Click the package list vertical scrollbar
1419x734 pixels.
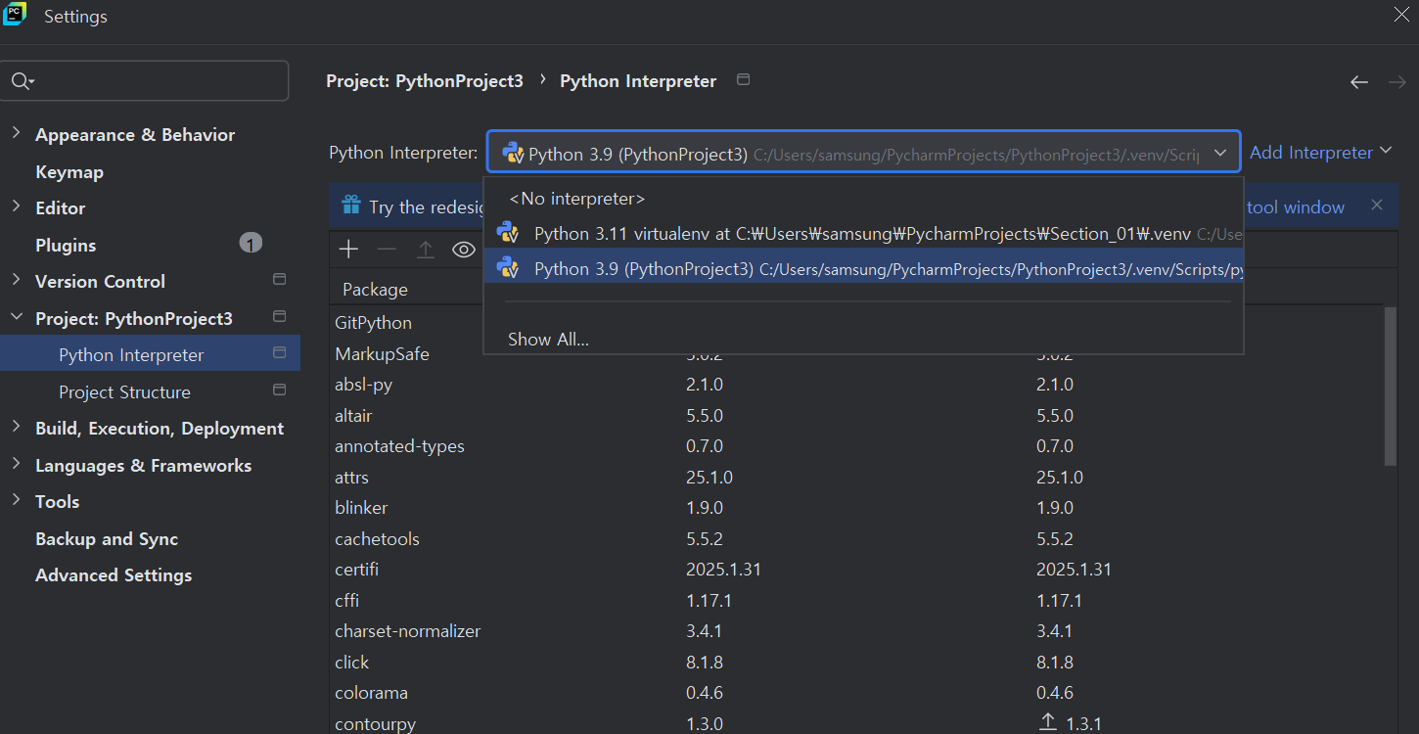coord(1390,387)
